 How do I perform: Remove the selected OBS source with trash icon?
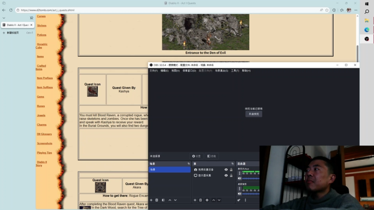point(201,200)
